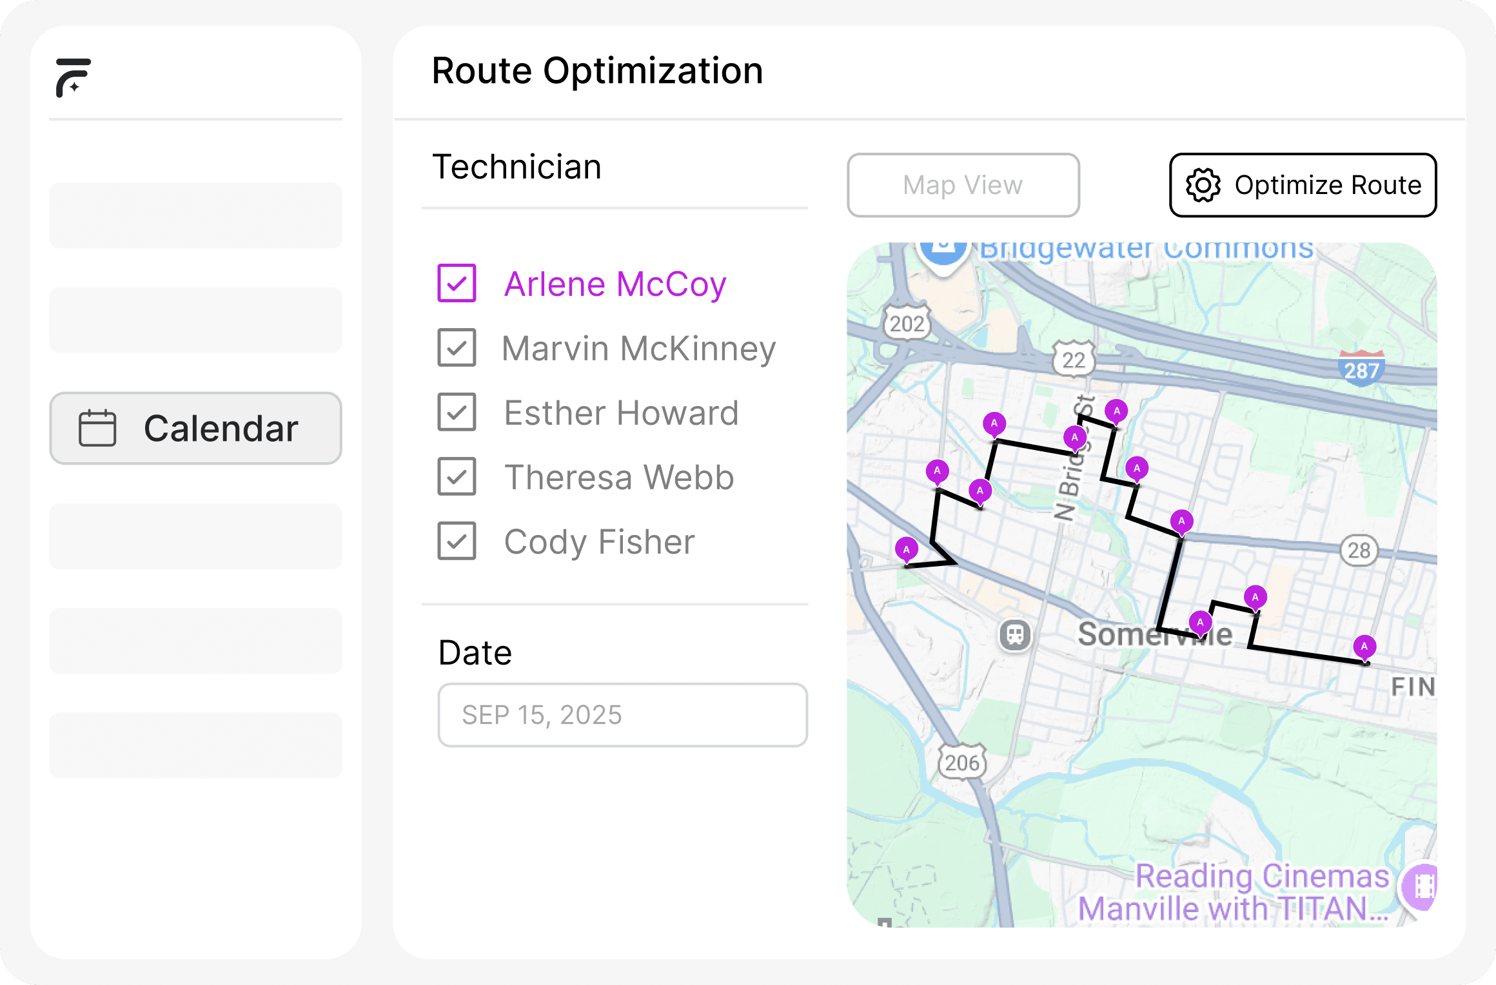Click the gear icon on Optimize Route

(x=1203, y=186)
